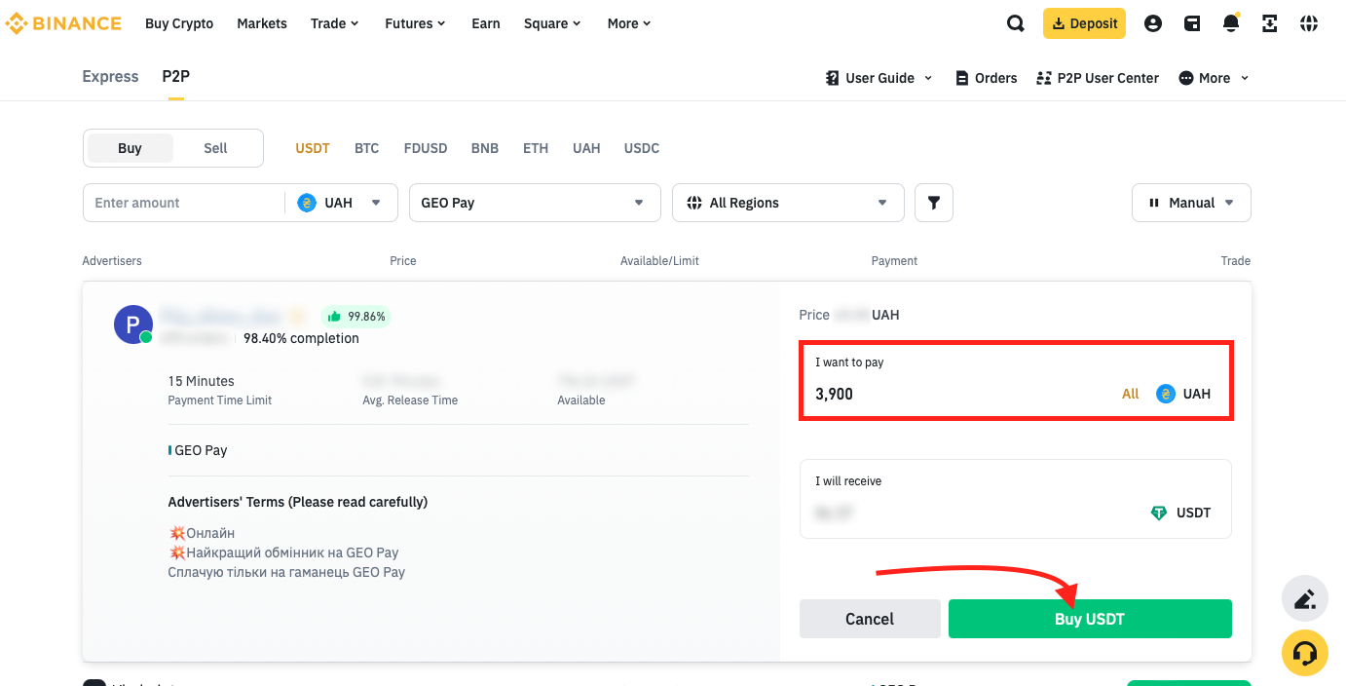Open the pencil post-ad floating icon
The width and height of the screenshot is (1346, 686).
[1305, 598]
